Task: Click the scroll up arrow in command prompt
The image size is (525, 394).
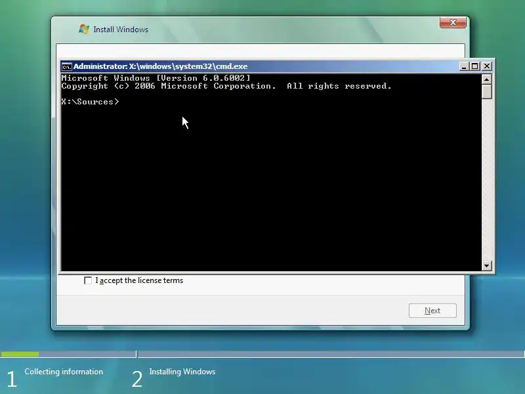Action: tap(486, 79)
